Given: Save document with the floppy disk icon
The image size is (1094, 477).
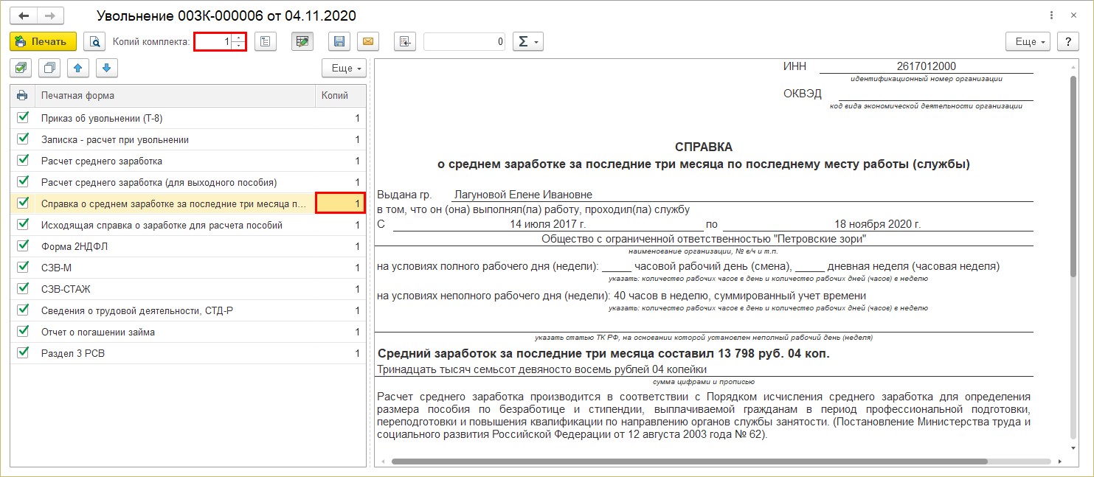Looking at the screenshot, I should click(x=339, y=41).
